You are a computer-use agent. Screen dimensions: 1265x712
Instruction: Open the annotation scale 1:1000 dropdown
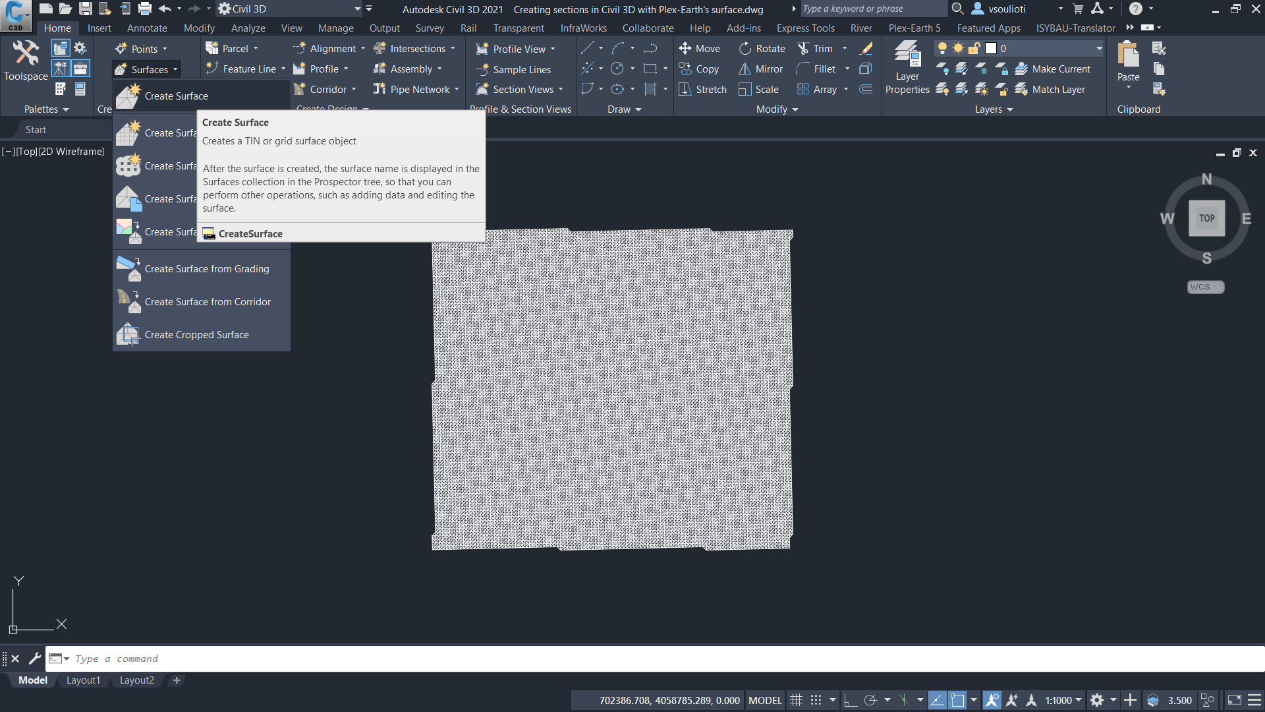(x=1063, y=700)
